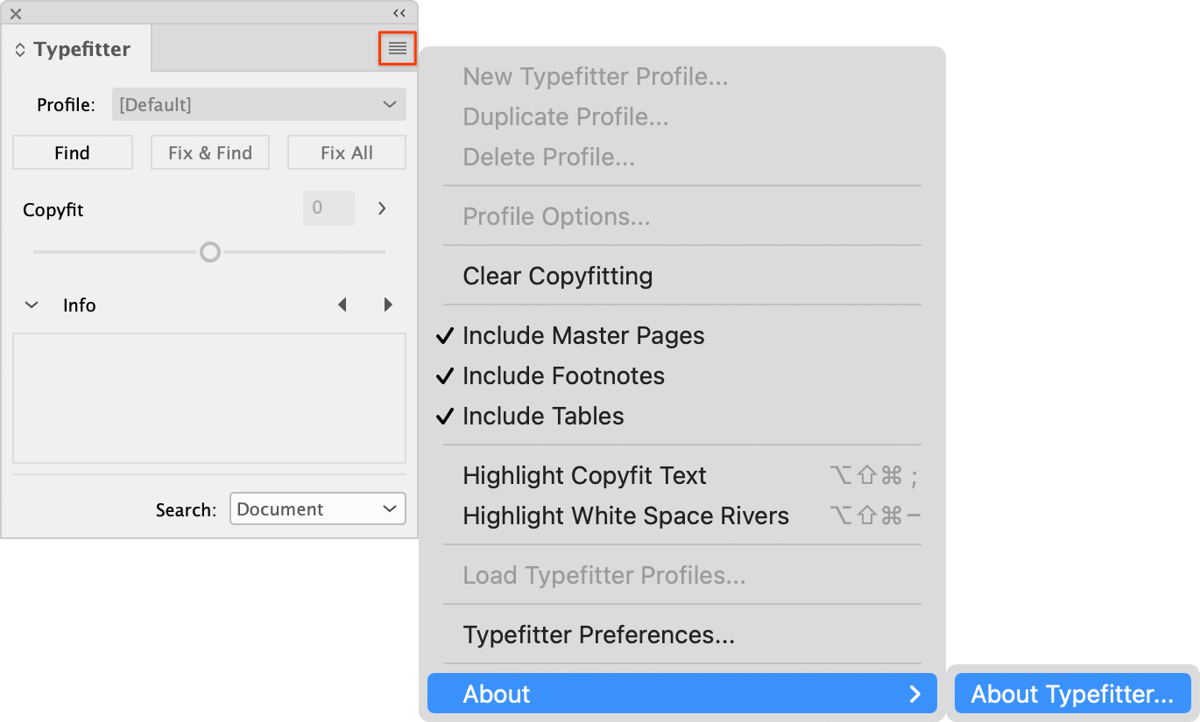
Task: Click the Copyfit value field
Action: (329, 208)
